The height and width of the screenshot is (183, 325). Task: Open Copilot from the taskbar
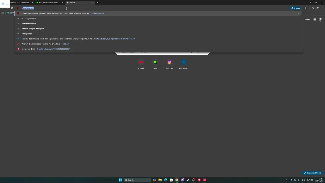pyautogui.click(x=154, y=180)
